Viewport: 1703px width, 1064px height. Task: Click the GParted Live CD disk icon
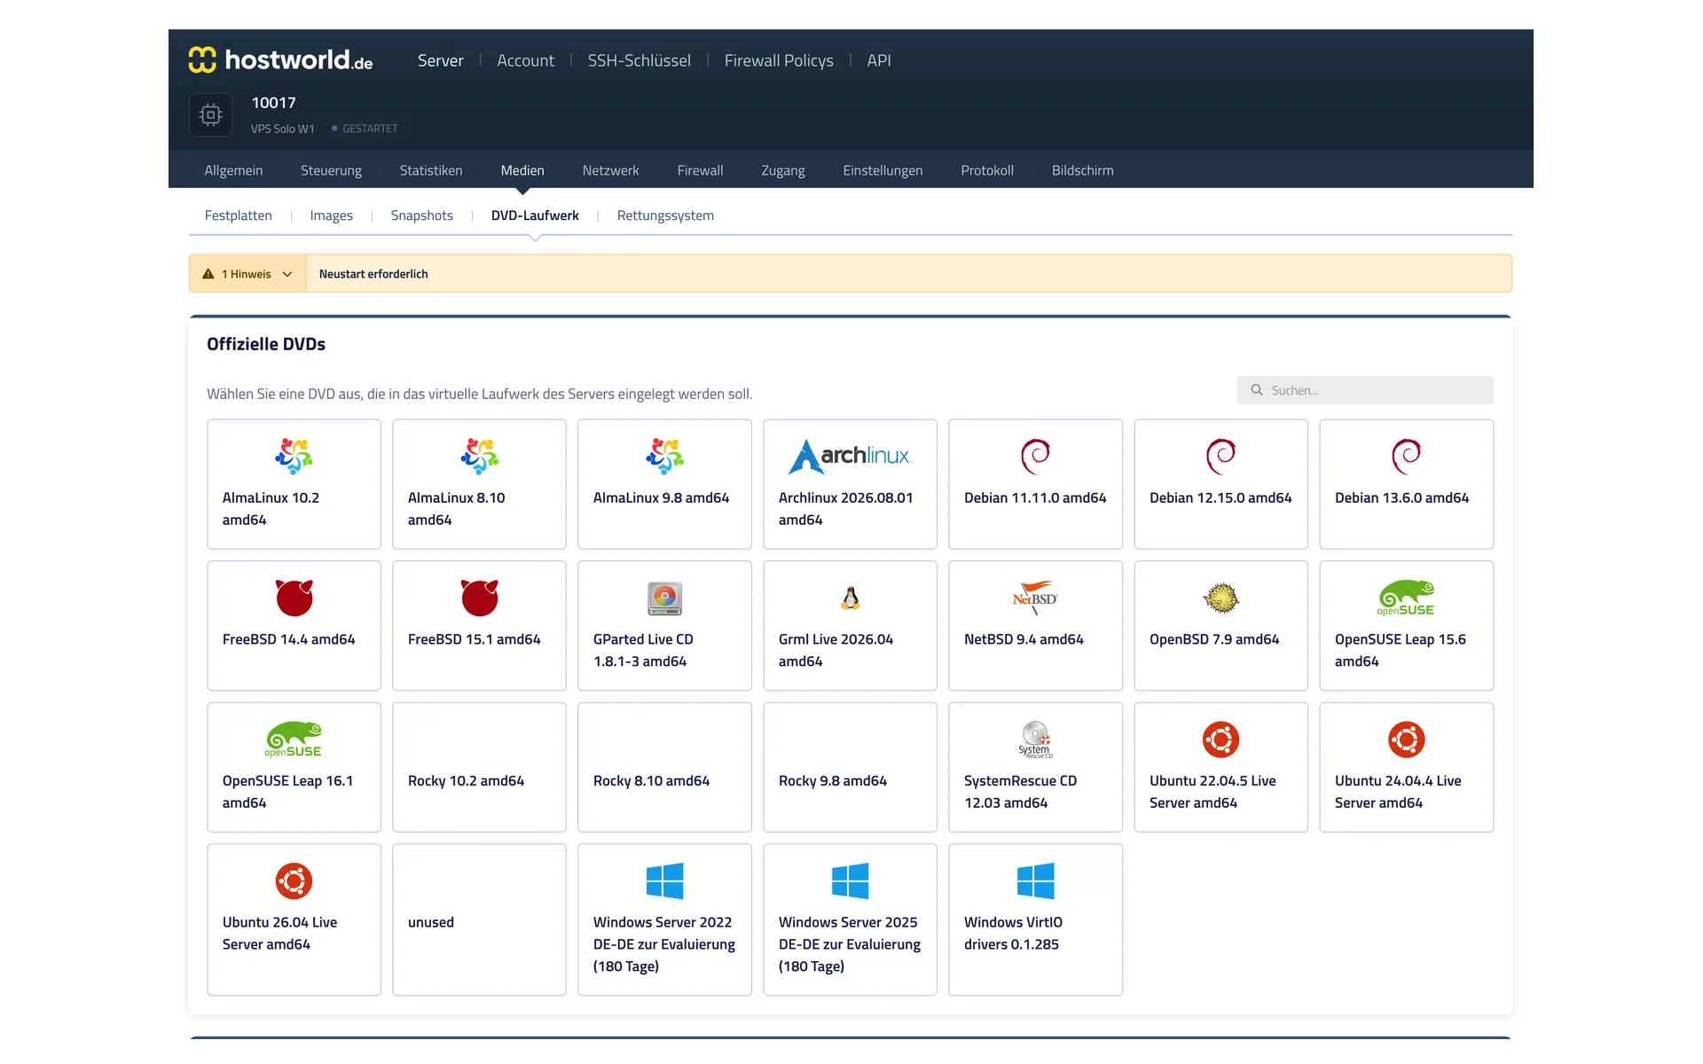(x=664, y=598)
